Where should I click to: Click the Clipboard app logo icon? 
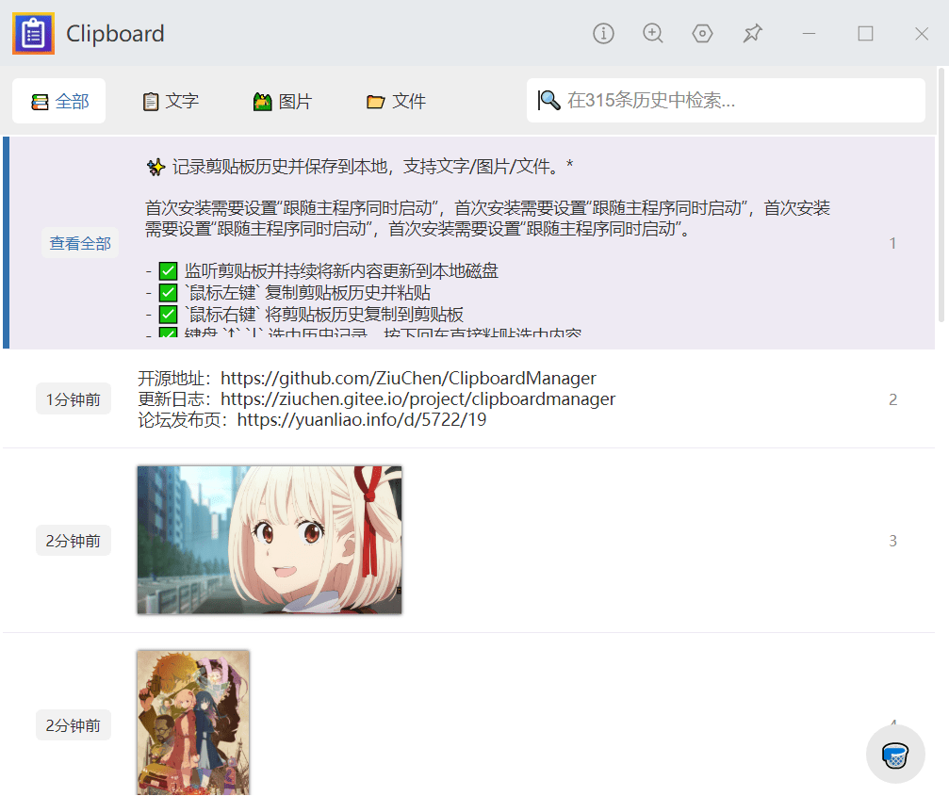[x=33, y=34]
